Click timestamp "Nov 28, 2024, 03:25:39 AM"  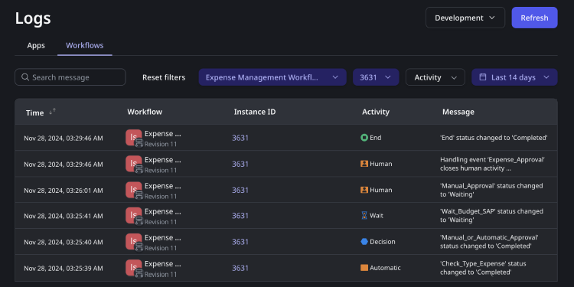64,268
